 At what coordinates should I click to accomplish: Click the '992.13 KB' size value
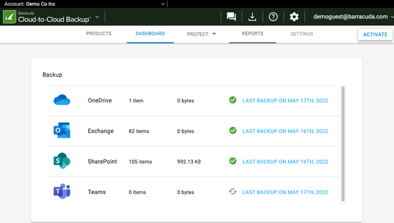189,161
